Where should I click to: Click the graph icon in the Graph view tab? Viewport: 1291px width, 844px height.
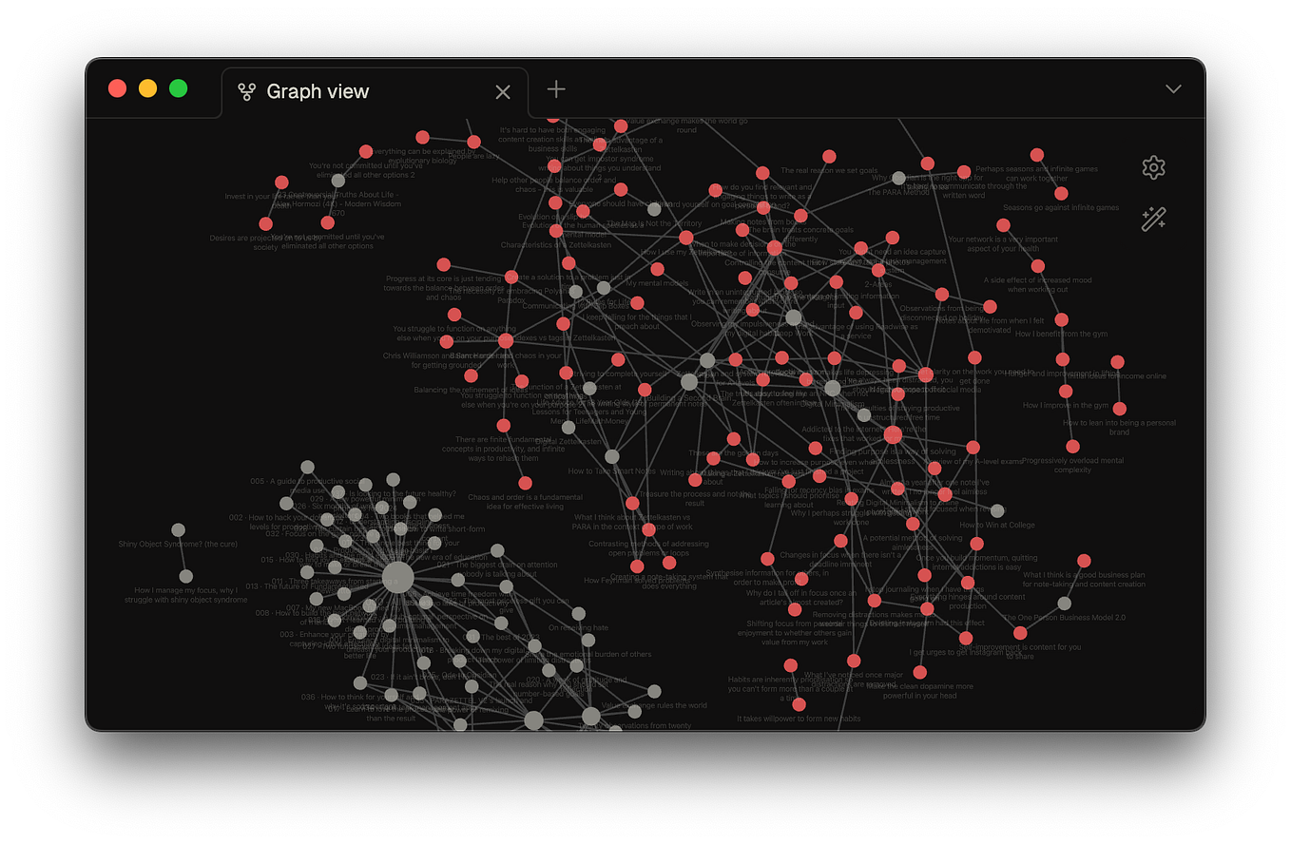coord(247,90)
